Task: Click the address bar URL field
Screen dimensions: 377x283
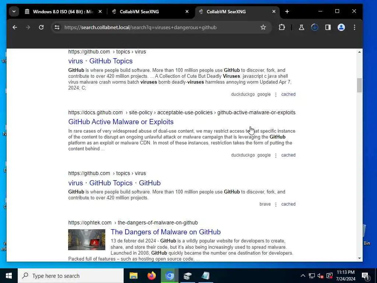Action: pos(161,27)
